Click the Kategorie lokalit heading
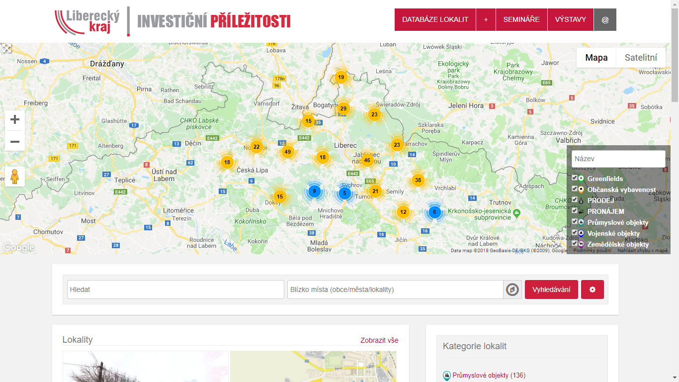 click(475, 346)
